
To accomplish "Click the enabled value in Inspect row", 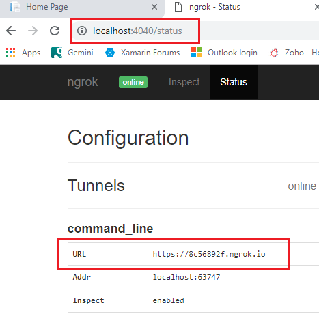I will click(x=168, y=300).
